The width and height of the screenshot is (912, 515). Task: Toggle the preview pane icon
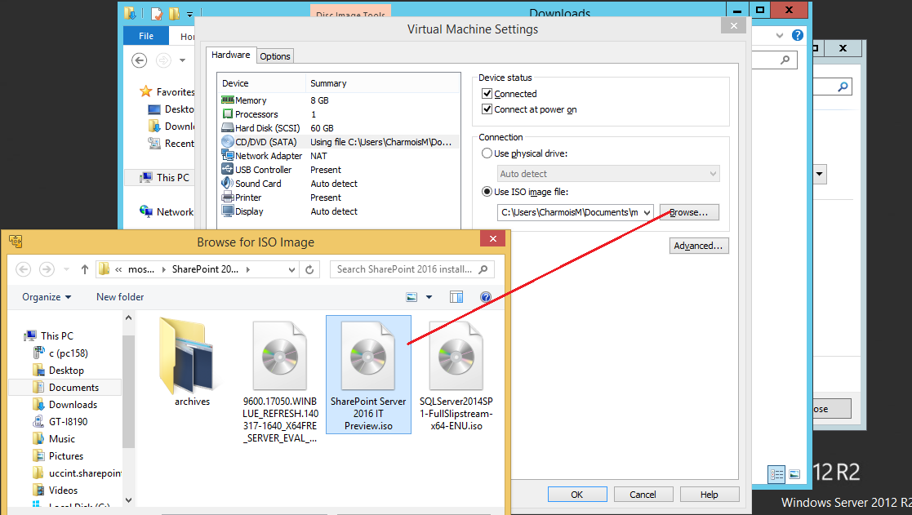[x=456, y=297]
